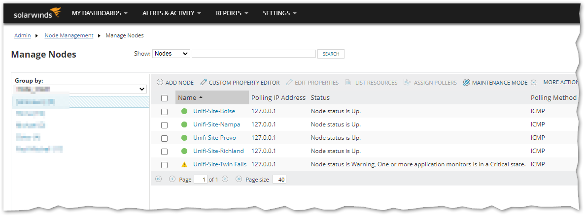
Task: Click green status icon for Unifi-Site-Richland
Action: [184, 151]
